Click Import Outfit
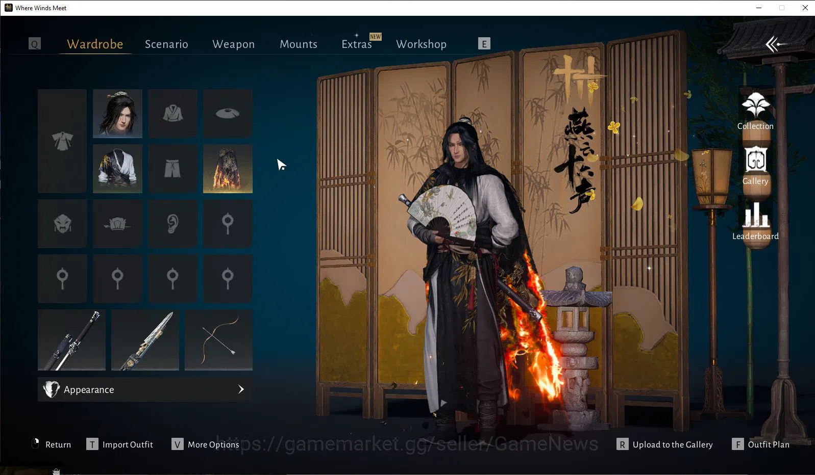 click(120, 444)
